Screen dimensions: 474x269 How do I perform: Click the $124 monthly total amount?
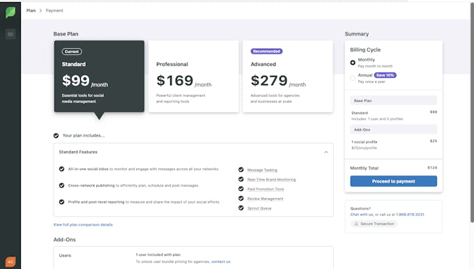tap(432, 168)
